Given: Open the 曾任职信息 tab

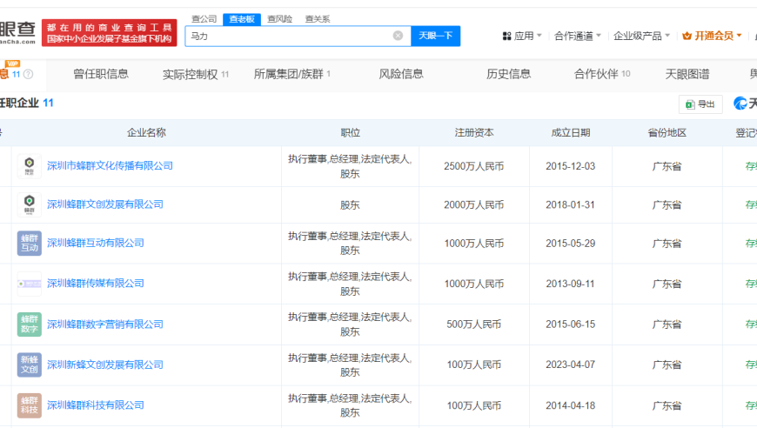Looking at the screenshot, I should [x=100, y=74].
